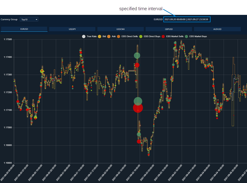Hide the Bid series in legend
247x183 pixels.
point(99,37)
